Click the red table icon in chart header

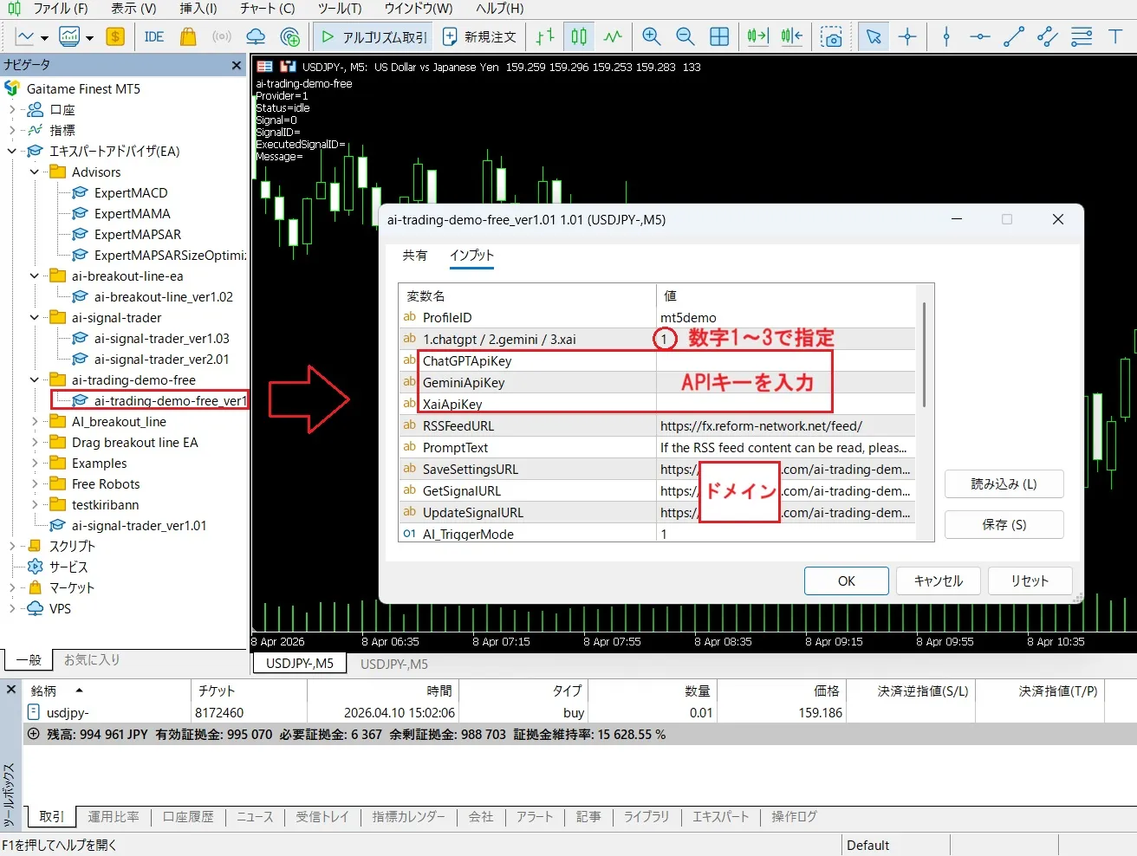click(x=265, y=67)
